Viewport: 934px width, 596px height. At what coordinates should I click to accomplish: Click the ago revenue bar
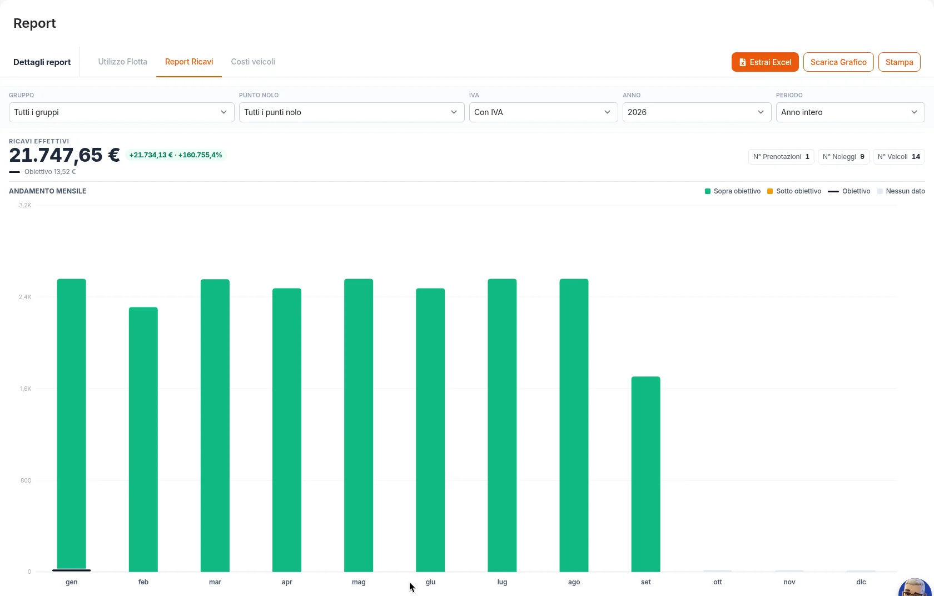tap(574, 425)
